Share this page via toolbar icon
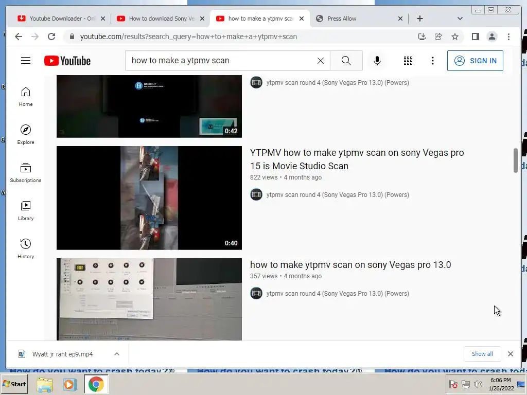 [x=438, y=37]
